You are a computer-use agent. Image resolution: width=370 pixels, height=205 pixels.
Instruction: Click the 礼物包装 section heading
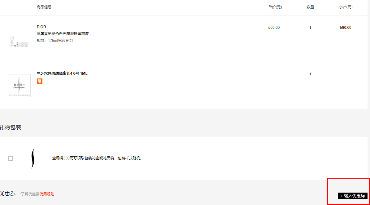(11, 127)
